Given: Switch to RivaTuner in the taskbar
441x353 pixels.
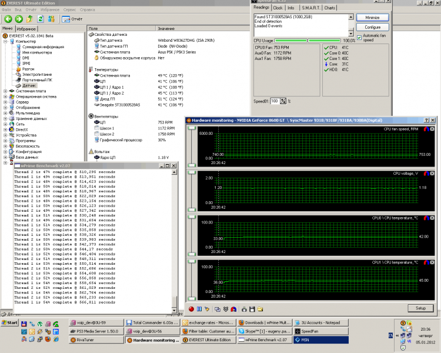Looking at the screenshot, I should pyautogui.click(x=96, y=340).
